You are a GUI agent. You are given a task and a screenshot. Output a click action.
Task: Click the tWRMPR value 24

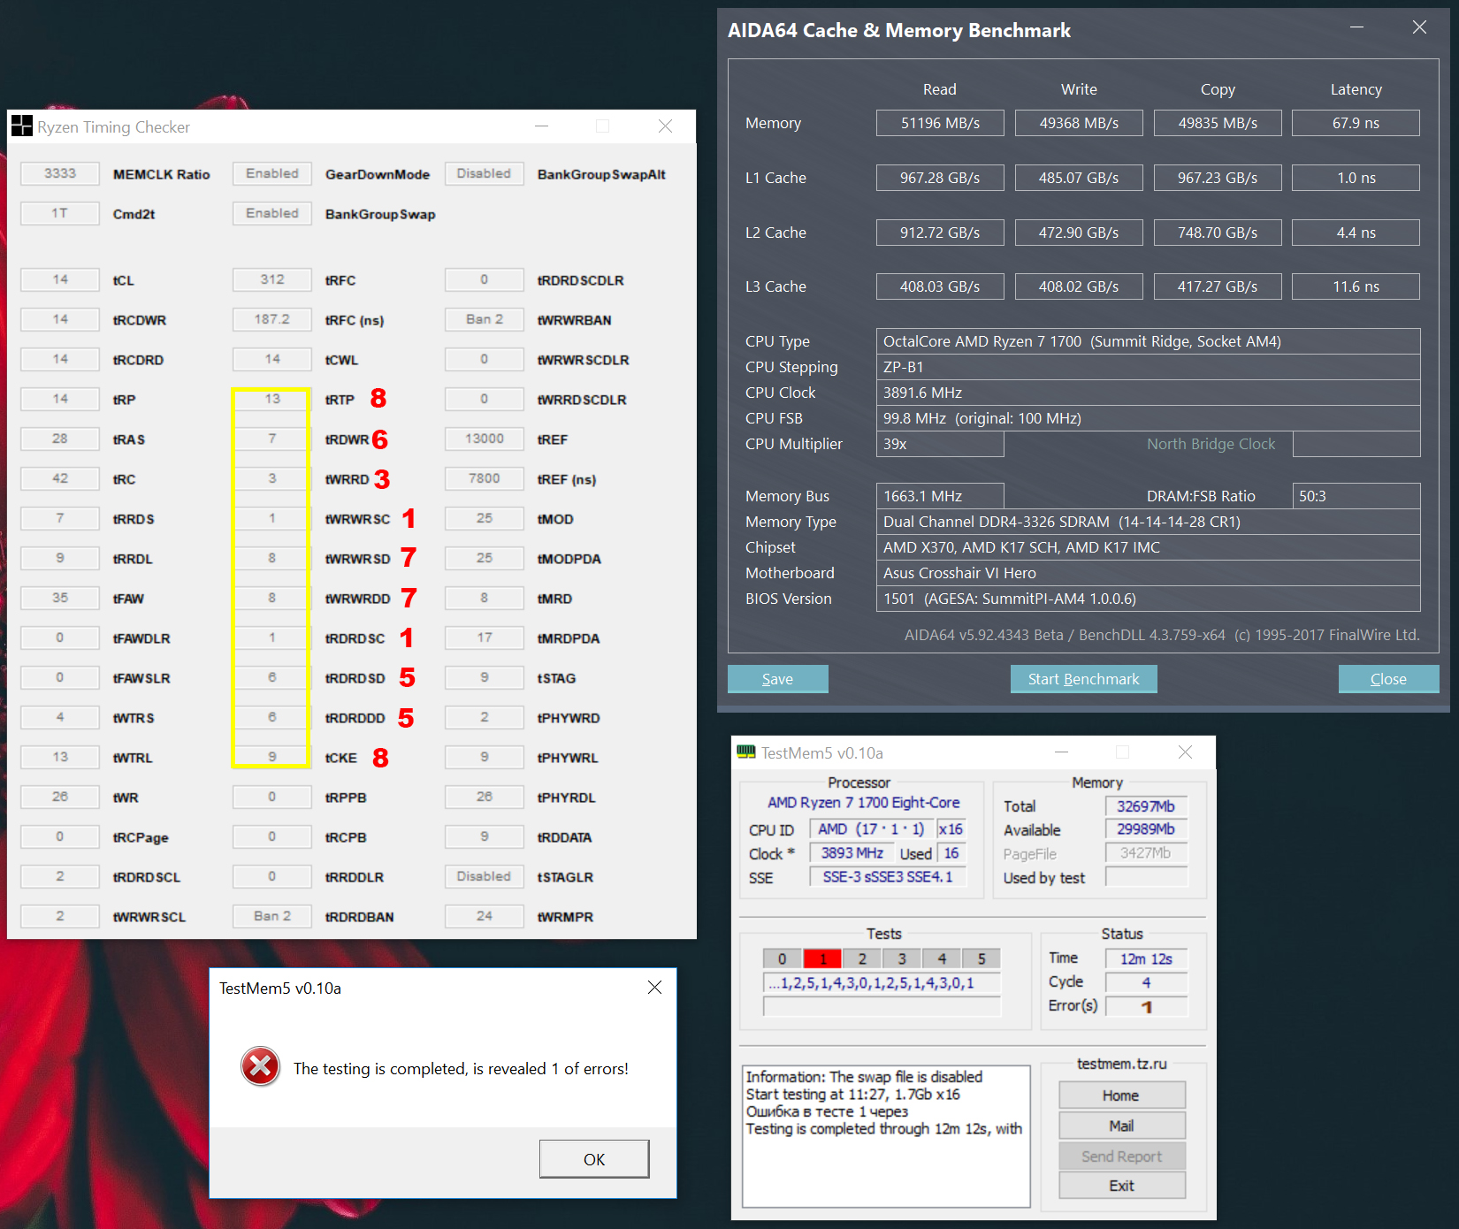click(x=485, y=916)
